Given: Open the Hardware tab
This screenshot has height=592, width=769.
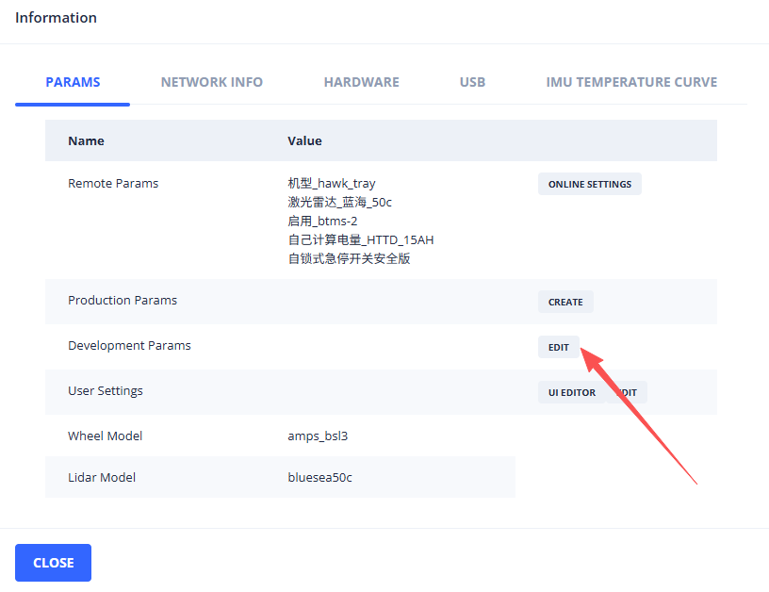Looking at the screenshot, I should coord(361,82).
